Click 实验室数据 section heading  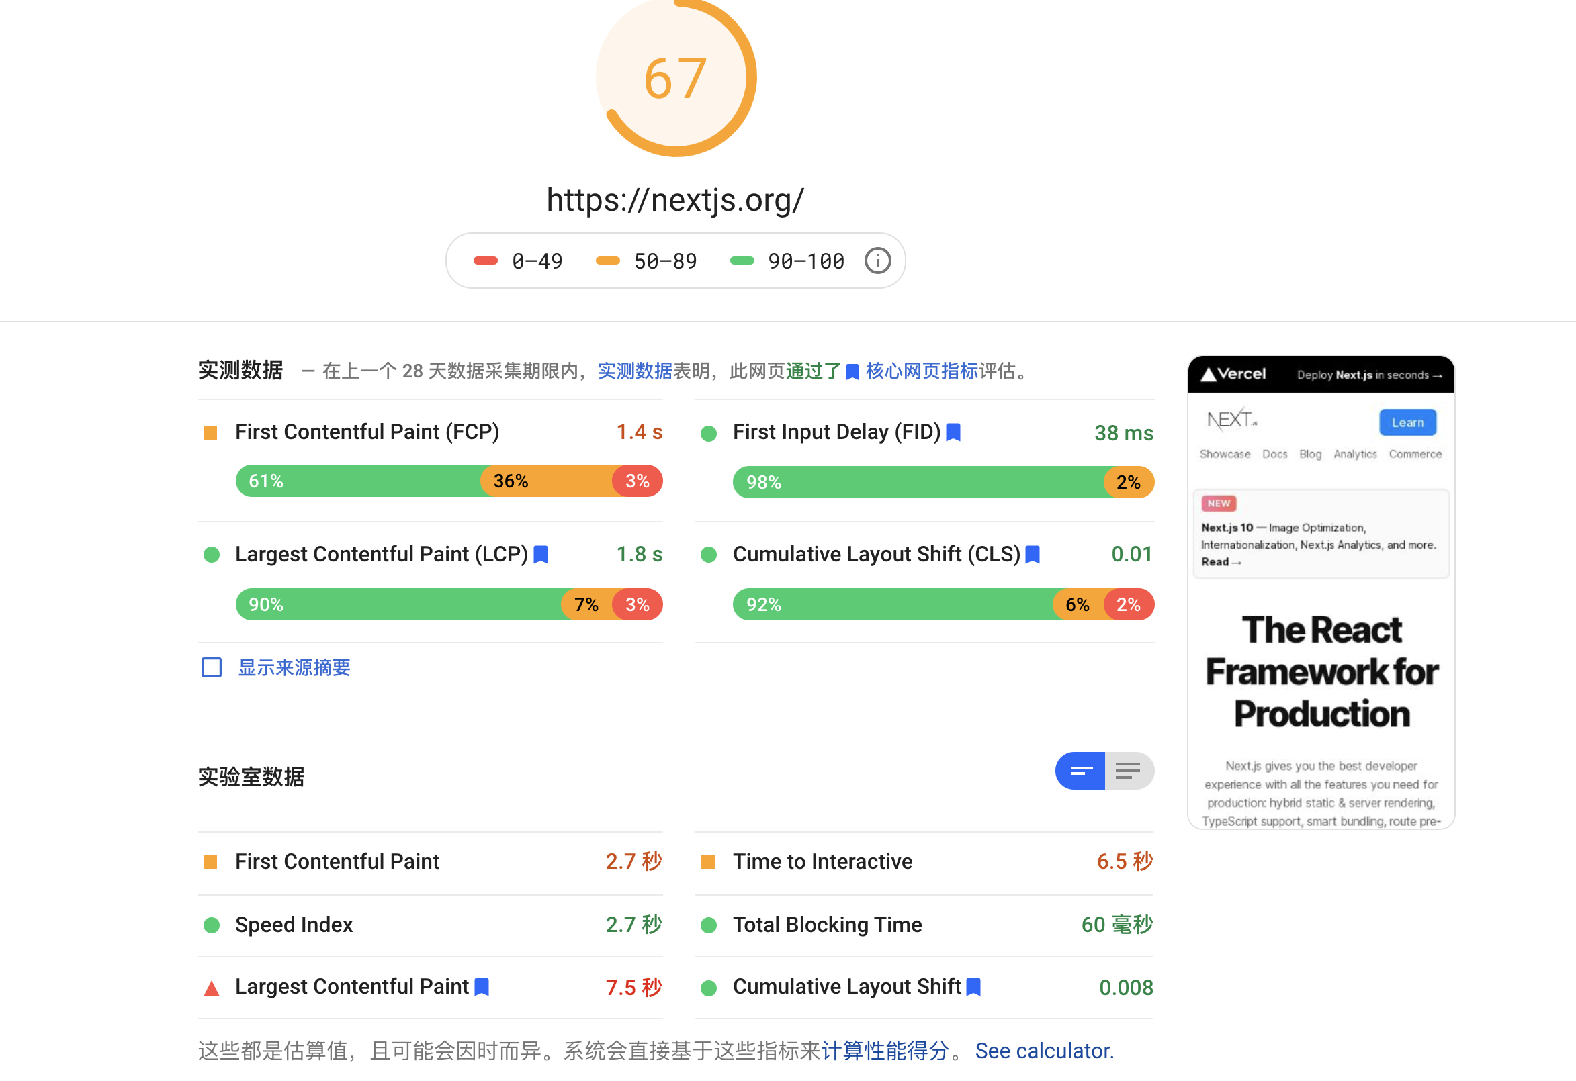pyautogui.click(x=251, y=777)
